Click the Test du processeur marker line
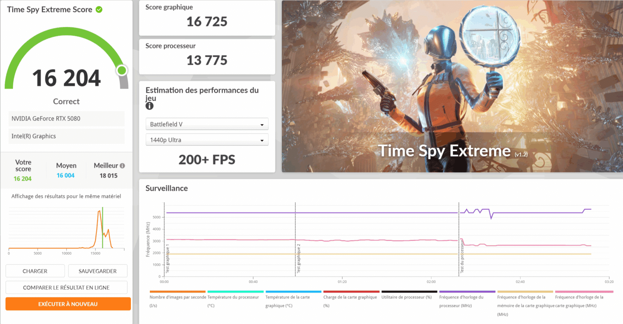 459,239
